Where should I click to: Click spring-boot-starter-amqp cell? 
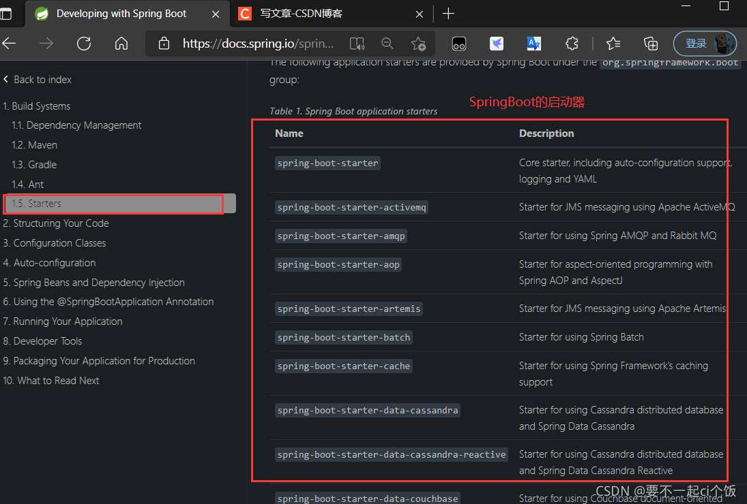pyautogui.click(x=341, y=236)
